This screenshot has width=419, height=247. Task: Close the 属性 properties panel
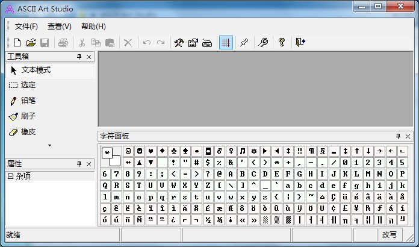(89, 164)
